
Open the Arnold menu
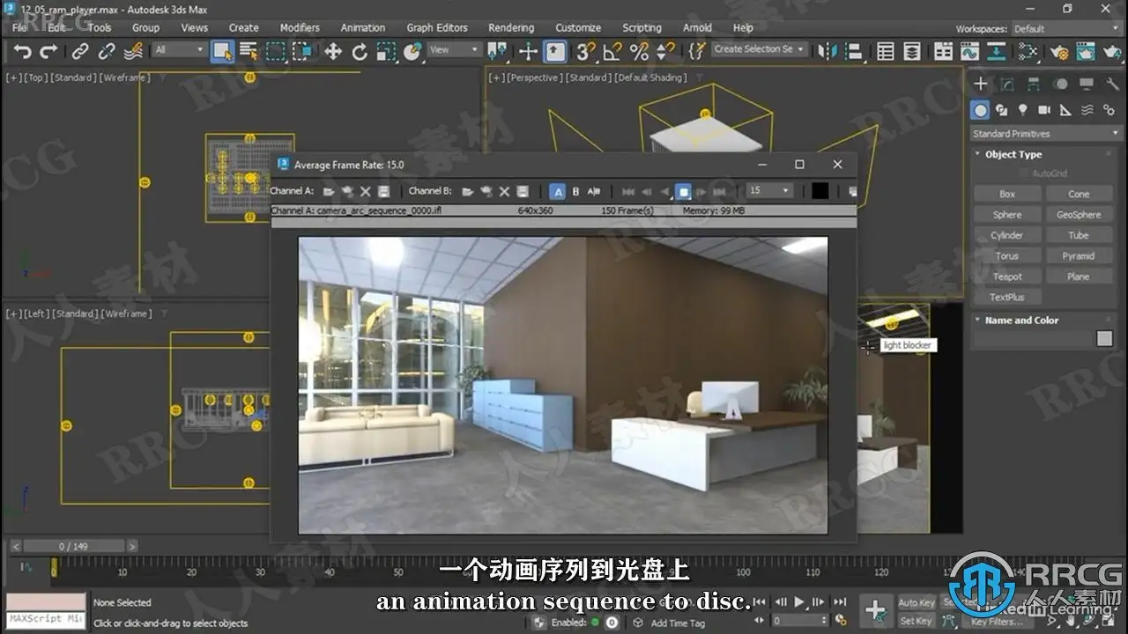697,27
